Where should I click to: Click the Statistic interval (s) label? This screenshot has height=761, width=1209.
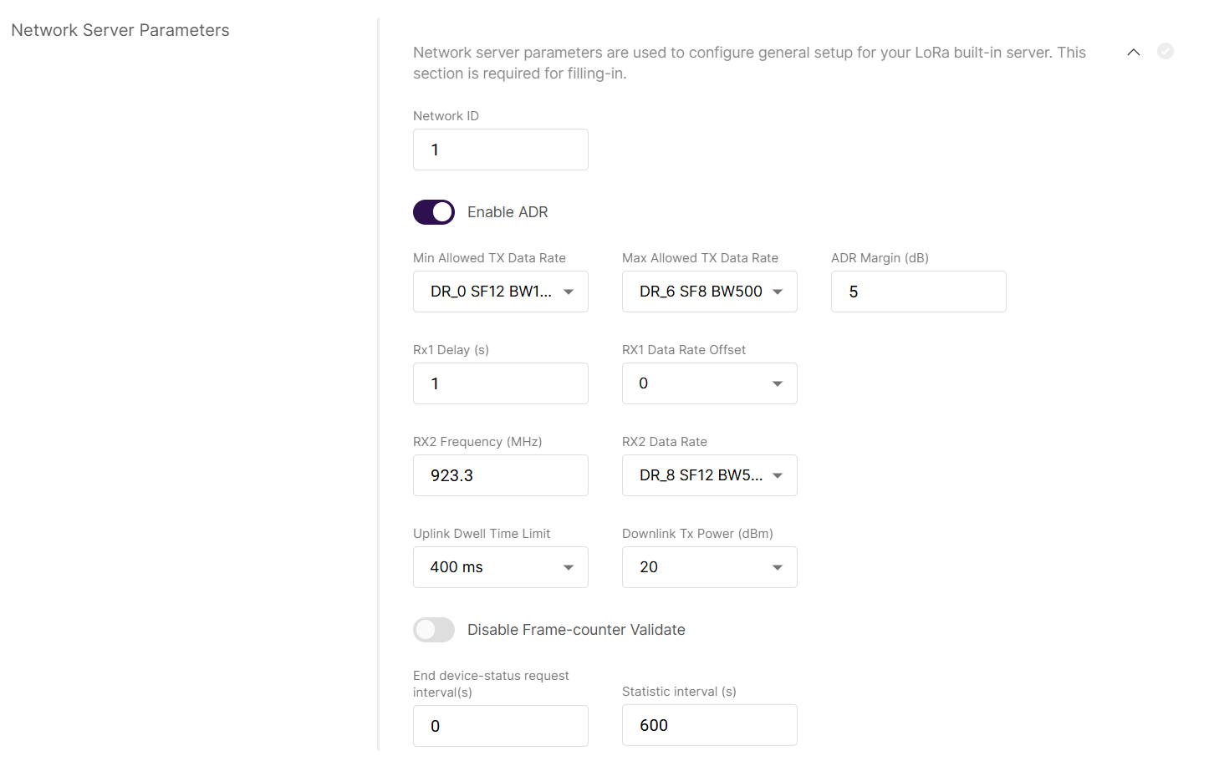pyautogui.click(x=679, y=692)
